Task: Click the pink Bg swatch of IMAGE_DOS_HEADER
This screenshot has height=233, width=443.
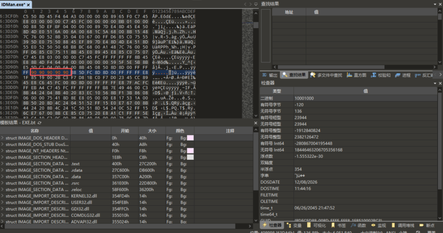Action: pos(190,138)
